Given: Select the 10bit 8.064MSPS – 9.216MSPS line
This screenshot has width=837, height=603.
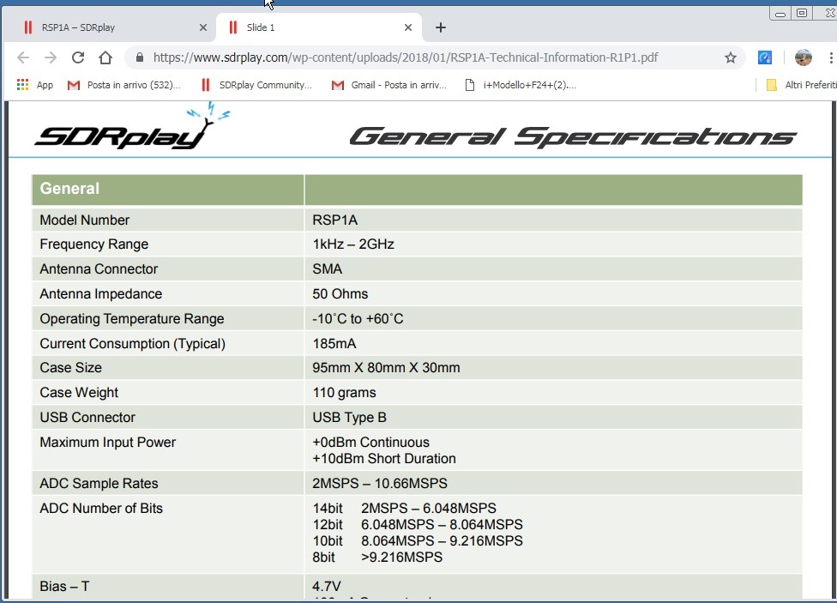Looking at the screenshot, I should (418, 541).
